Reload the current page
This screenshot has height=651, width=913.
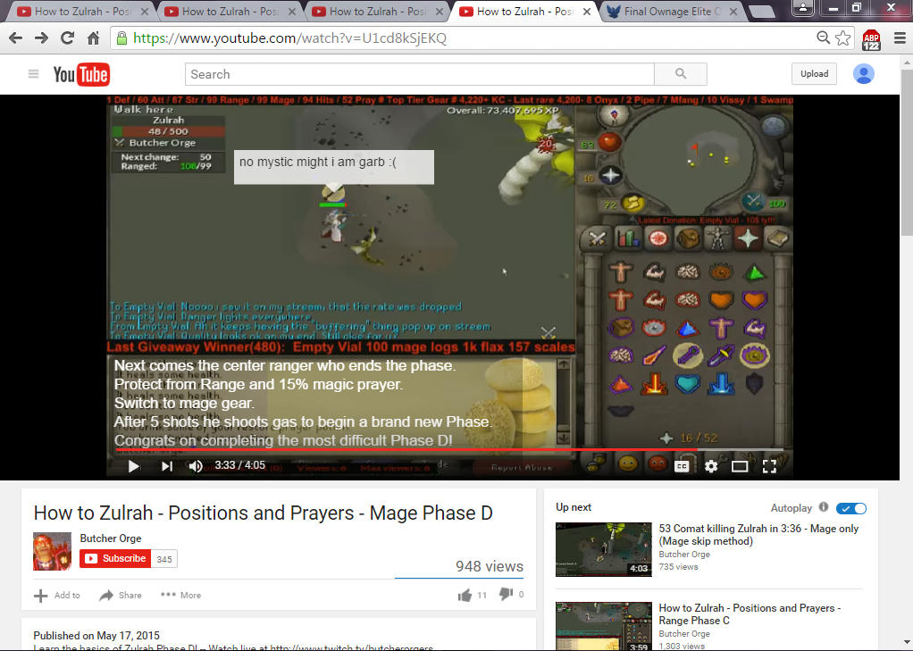point(68,38)
